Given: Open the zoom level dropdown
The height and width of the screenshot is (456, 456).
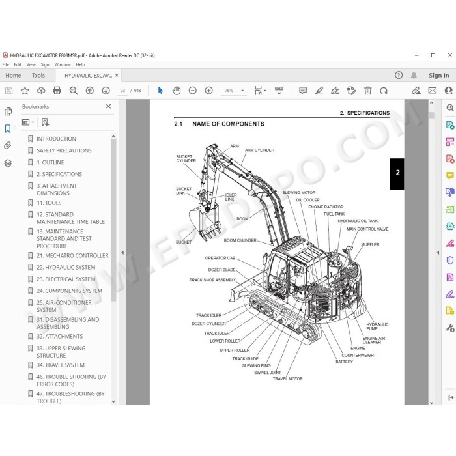Looking at the screenshot, I should pyautogui.click(x=242, y=91).
